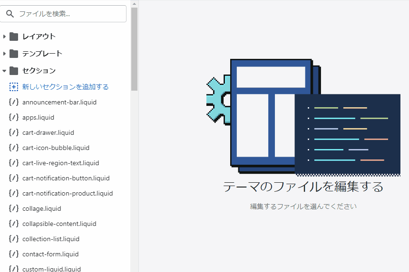Click the magnifier search icon
Screen dimensions: 409x272
(x=10, y=14)
